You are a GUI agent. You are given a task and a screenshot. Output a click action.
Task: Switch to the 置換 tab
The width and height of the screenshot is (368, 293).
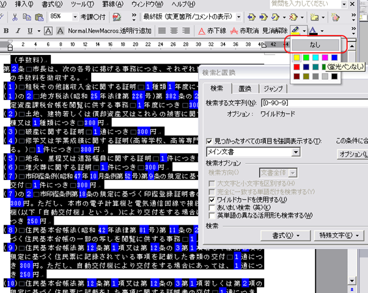(245, 89)
